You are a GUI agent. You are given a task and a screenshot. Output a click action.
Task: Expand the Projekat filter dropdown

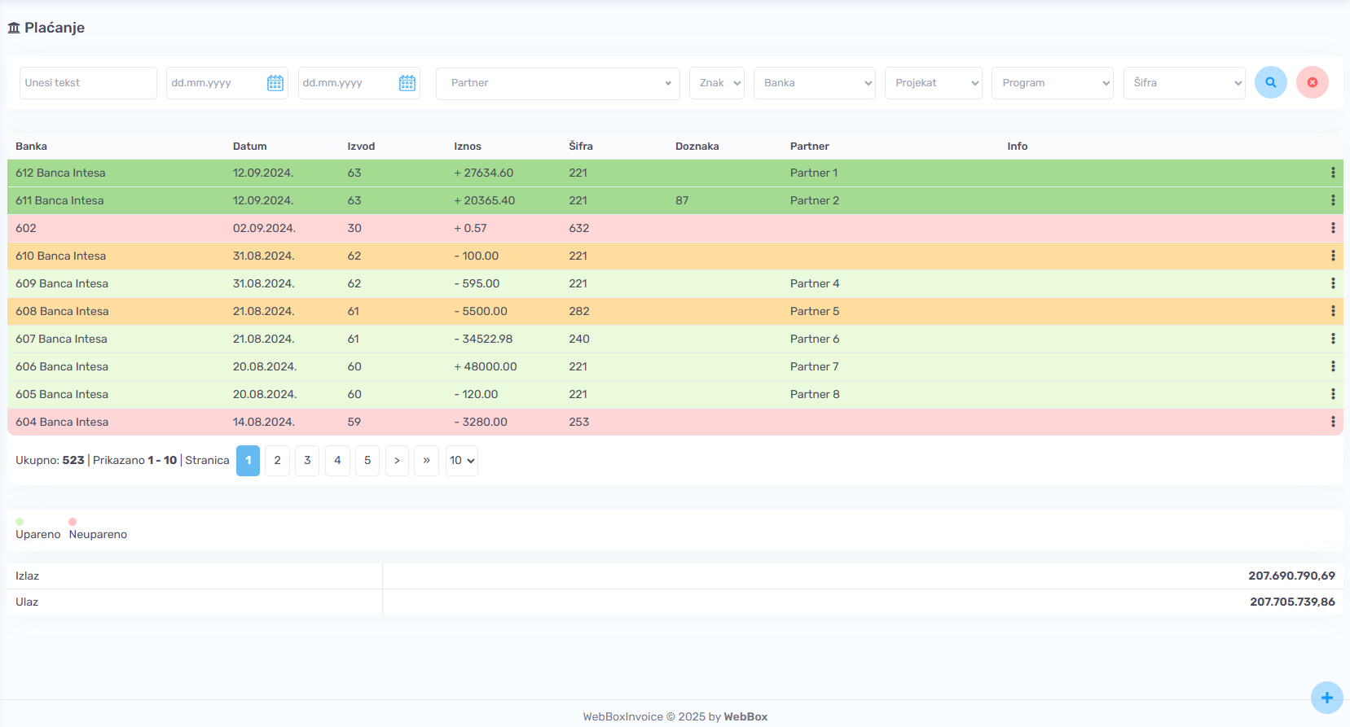934,83
